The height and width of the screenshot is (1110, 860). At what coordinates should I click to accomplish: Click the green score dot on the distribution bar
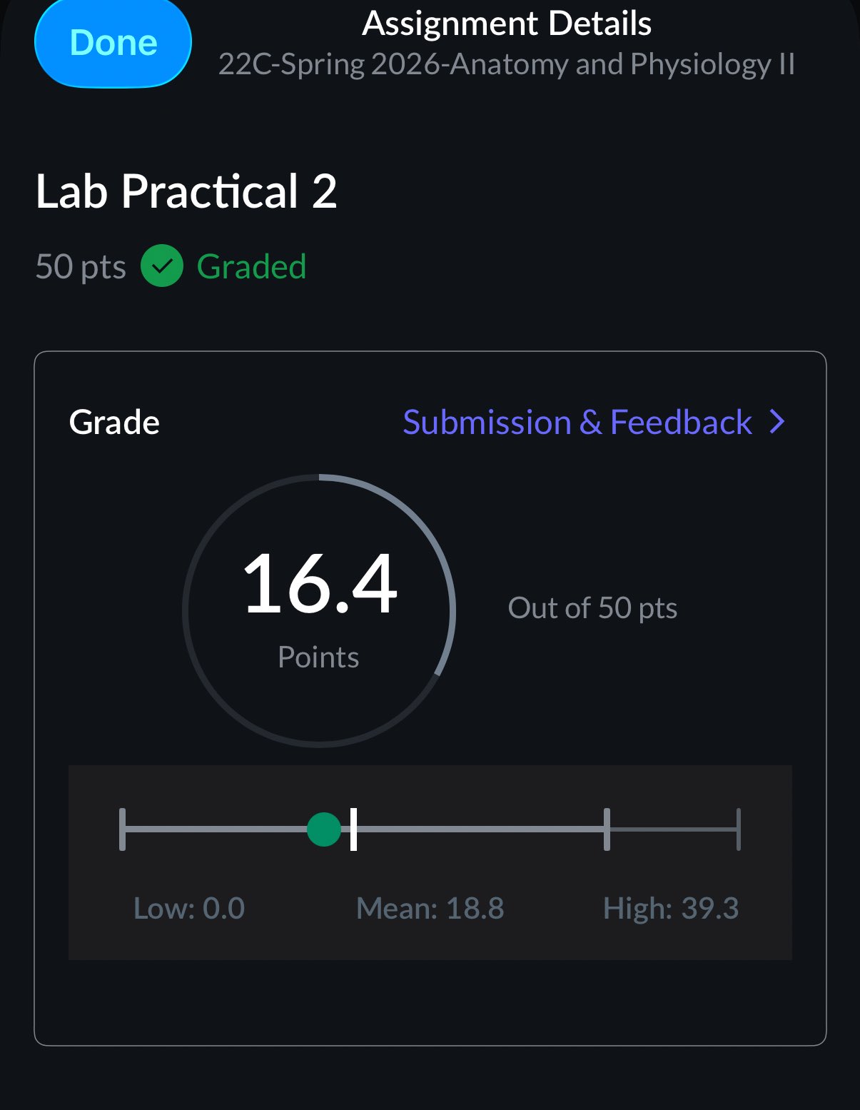(324, 829)
